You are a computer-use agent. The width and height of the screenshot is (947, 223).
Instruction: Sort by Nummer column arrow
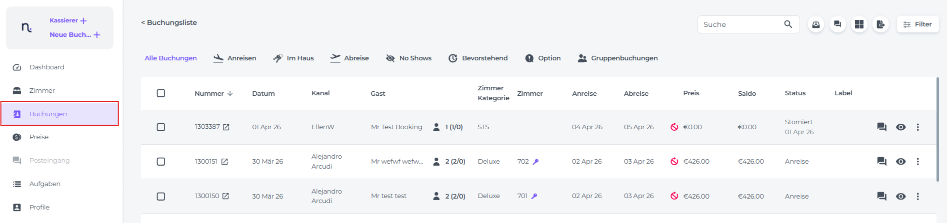(x=230, y=93)
